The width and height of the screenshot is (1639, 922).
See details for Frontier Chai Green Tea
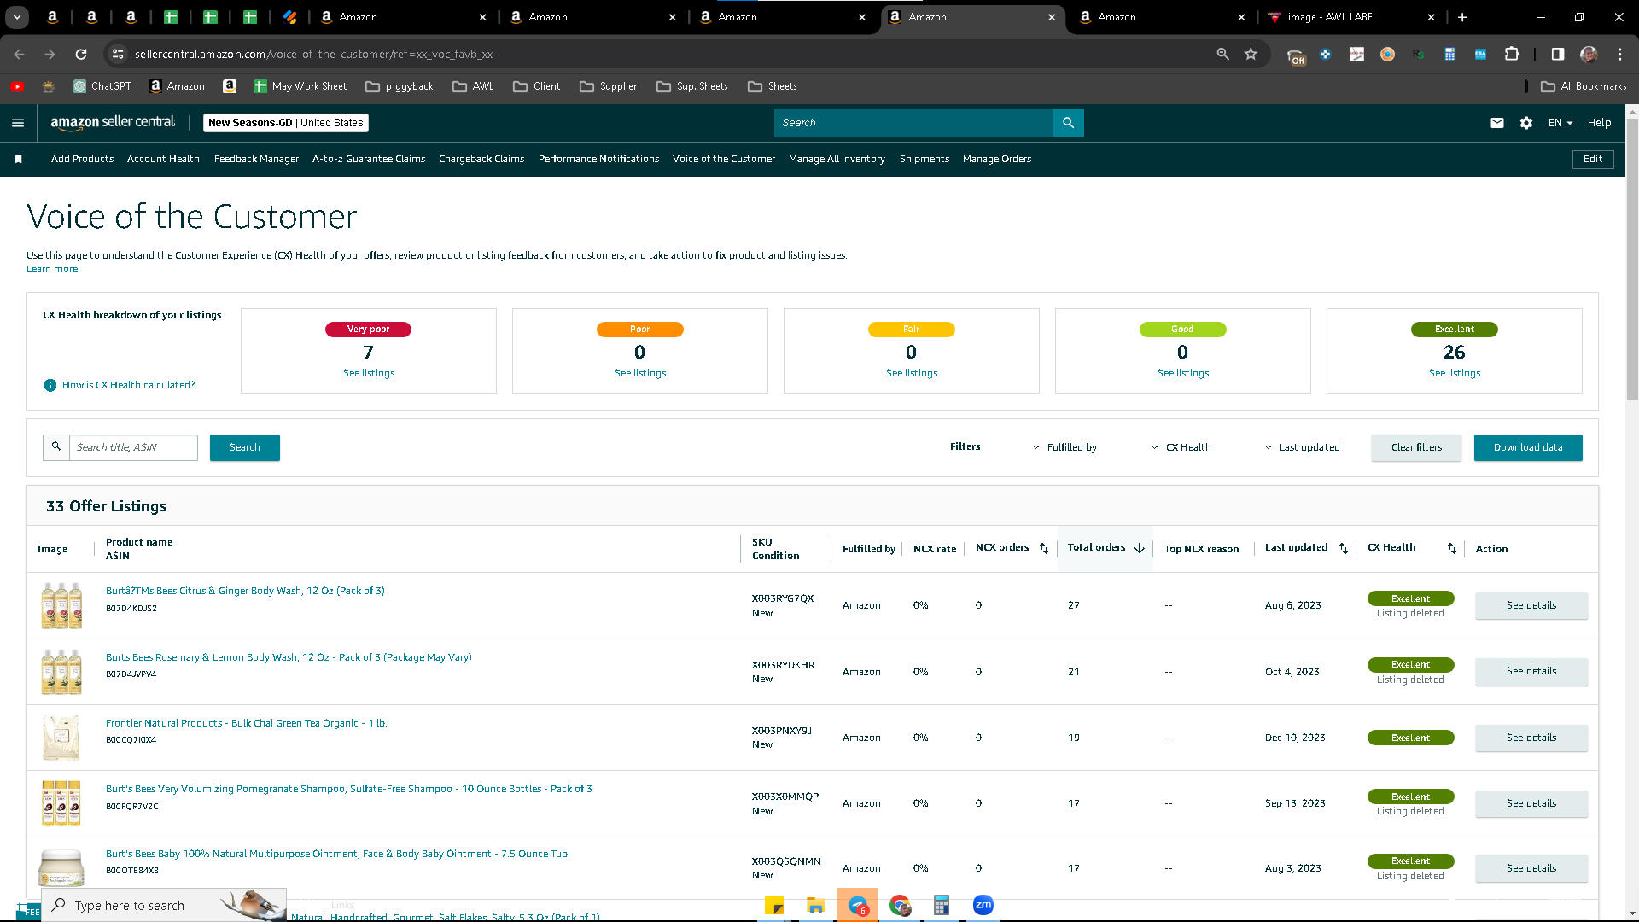pos(1531,738)
